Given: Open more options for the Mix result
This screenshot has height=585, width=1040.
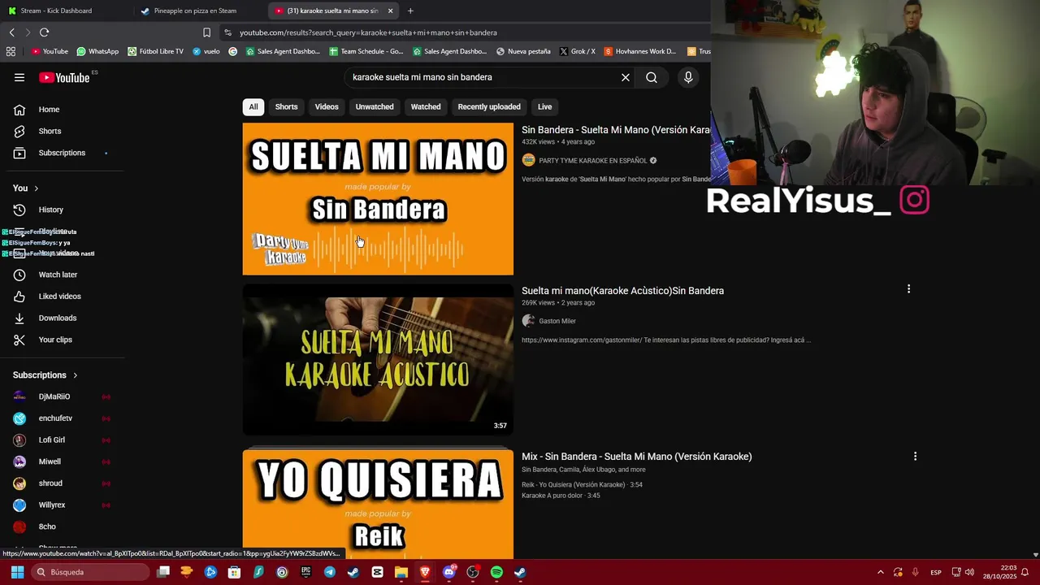Looking at the screenshot, I should [915, 457].
